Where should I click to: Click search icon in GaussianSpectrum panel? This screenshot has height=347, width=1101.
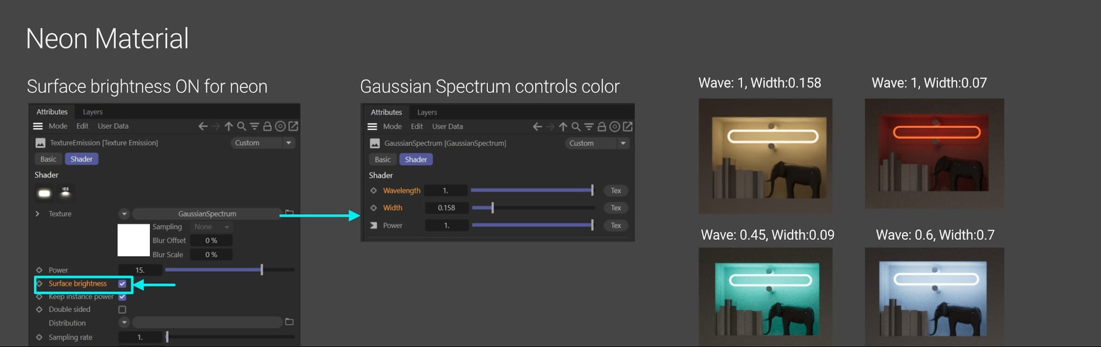[x=576, y=127]
